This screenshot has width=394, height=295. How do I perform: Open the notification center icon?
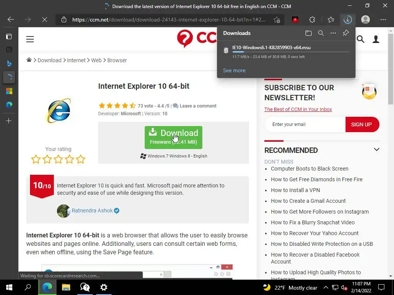pyautogui.click(x=381, y=287)
